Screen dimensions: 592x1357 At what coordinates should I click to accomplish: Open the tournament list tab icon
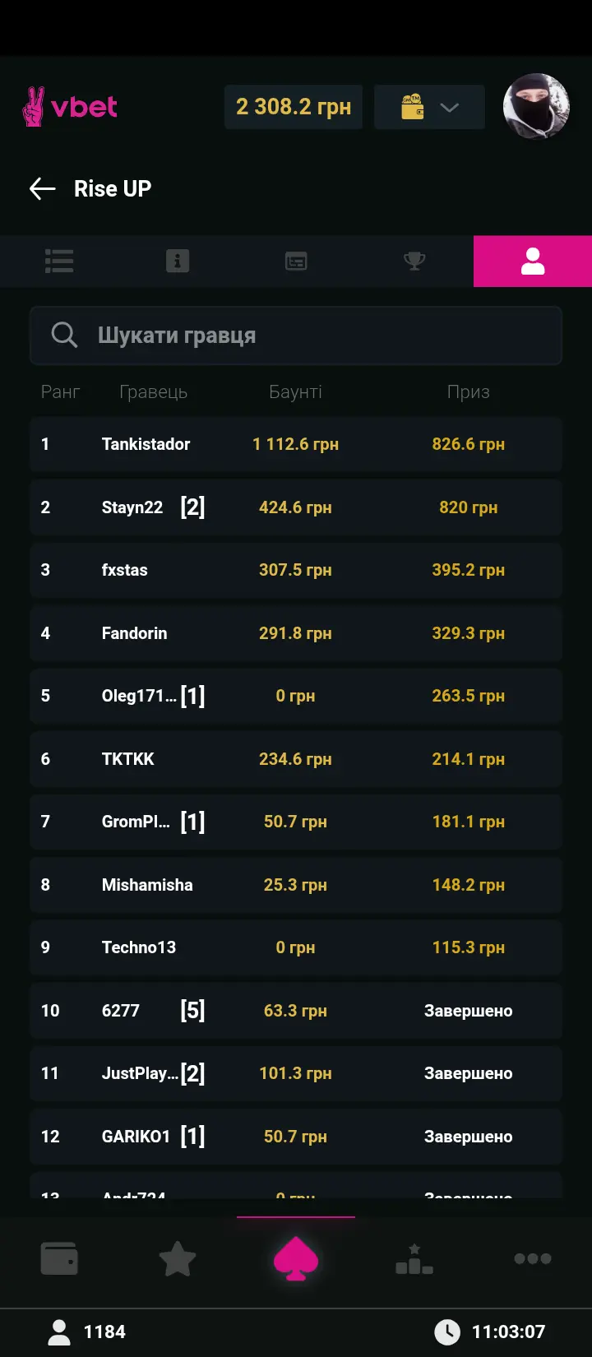(x=59, y=262)
